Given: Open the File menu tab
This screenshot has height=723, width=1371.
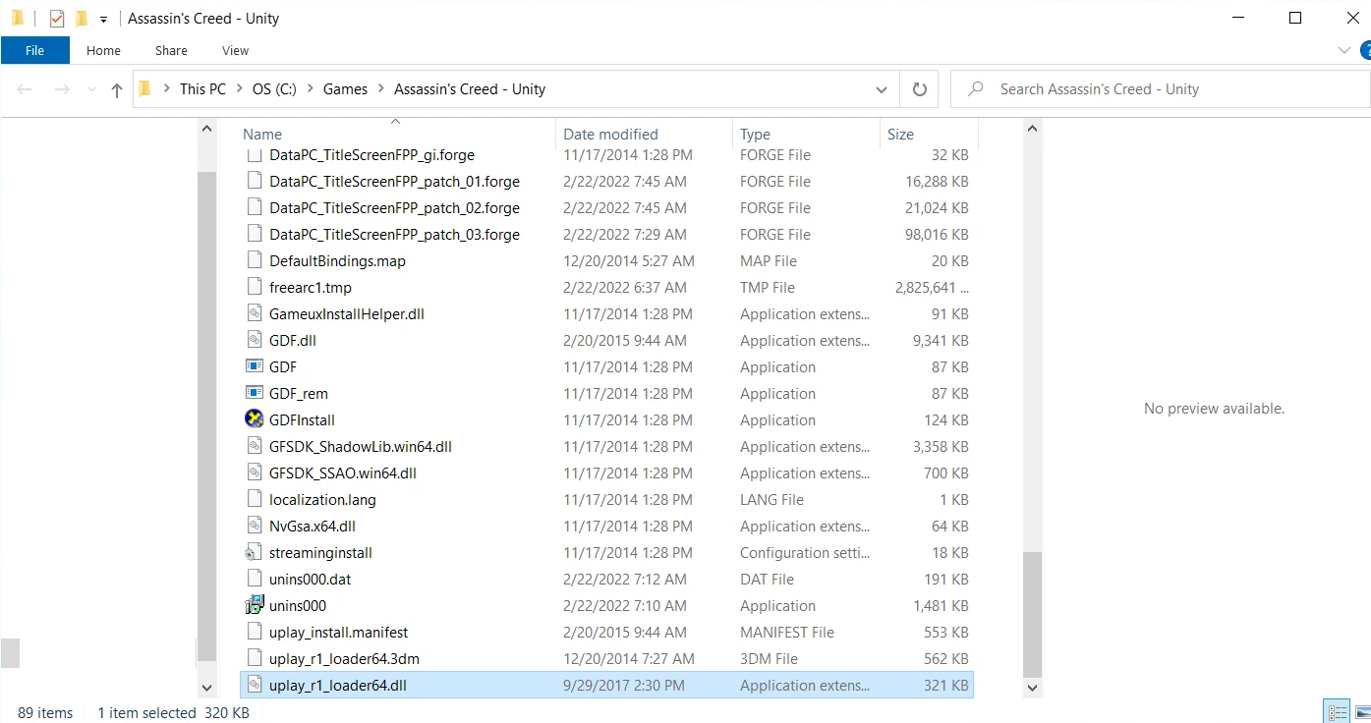Looking at the screenshot, I should tap(34, 50).
